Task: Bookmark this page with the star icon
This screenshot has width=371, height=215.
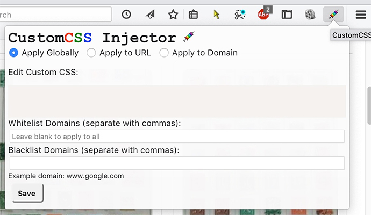Action: (x=173, y=15)
